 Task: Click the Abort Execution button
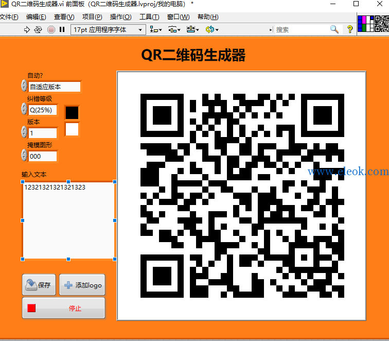51,30
